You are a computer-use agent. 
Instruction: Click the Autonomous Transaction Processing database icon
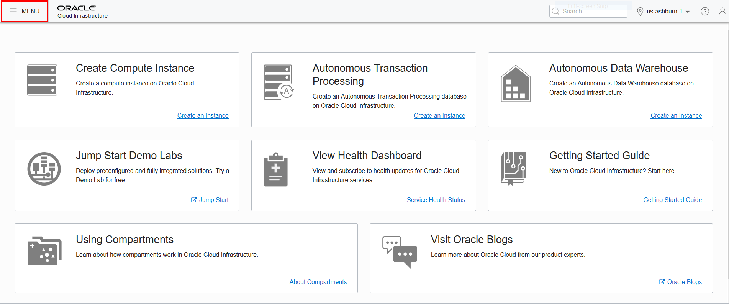pos(278,82)
